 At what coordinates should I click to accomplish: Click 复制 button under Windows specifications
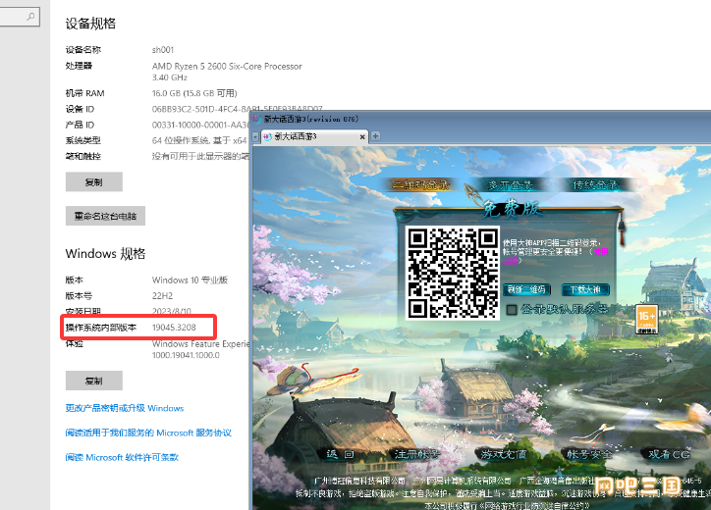[x=94, y=381]
